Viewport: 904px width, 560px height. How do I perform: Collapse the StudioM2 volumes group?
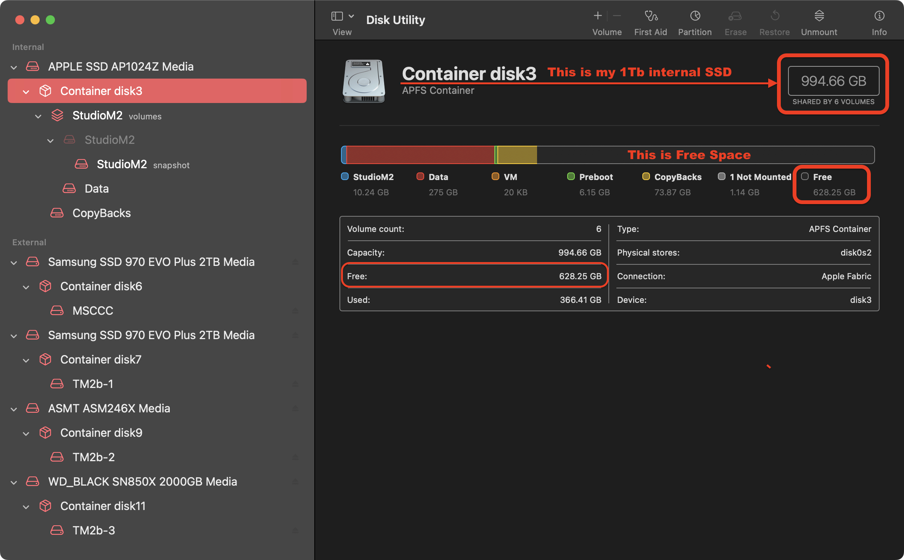(x=38, y=116)
